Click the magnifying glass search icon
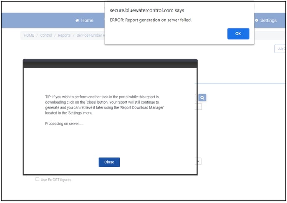 click(x=202, y=98)
